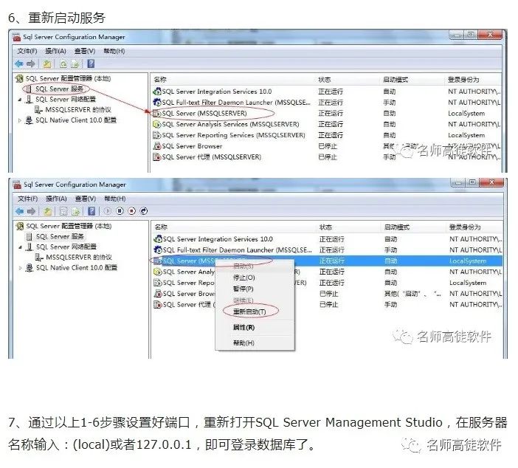Viewport: 518px width, 468px height.
Task: Click Forward arrow in top window toolbar
Action: [x=31, y=63]
